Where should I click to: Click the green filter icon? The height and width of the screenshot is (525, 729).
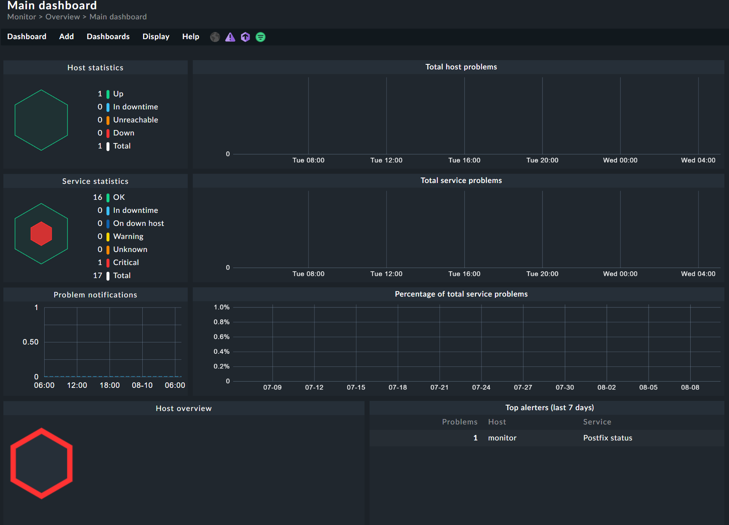(x=261, y=37)
